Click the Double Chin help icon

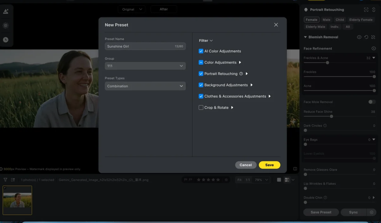pyautogui.click(x=325, y=198)
